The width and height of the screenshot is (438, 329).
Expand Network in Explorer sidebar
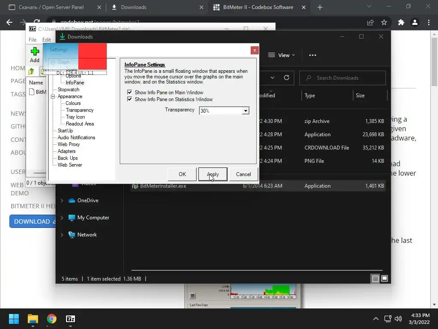pyautogui.click(x=62, y=235)
